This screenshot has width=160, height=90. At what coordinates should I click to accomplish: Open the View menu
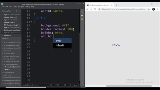pos(15,7)
